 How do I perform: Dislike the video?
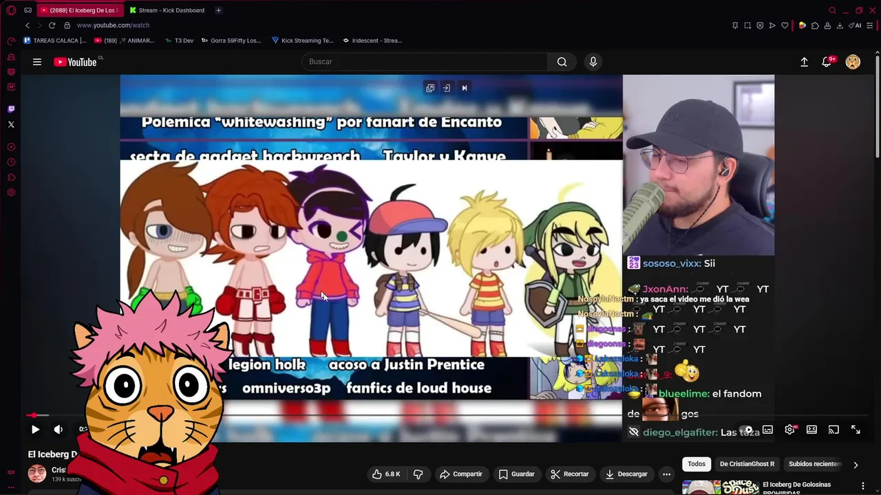coord(418,474)
